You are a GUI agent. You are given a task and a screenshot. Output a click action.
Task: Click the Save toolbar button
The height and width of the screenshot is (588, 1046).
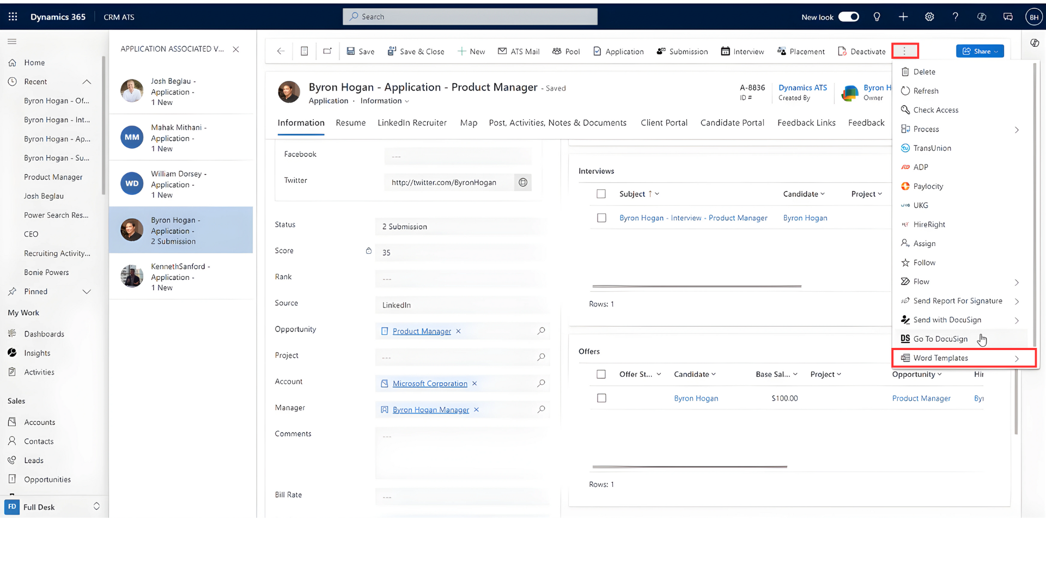coord(361,51)
